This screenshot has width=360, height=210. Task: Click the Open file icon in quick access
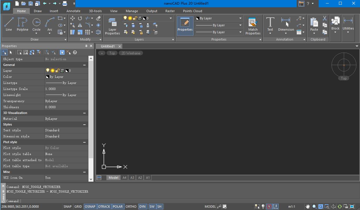(24, 3)
